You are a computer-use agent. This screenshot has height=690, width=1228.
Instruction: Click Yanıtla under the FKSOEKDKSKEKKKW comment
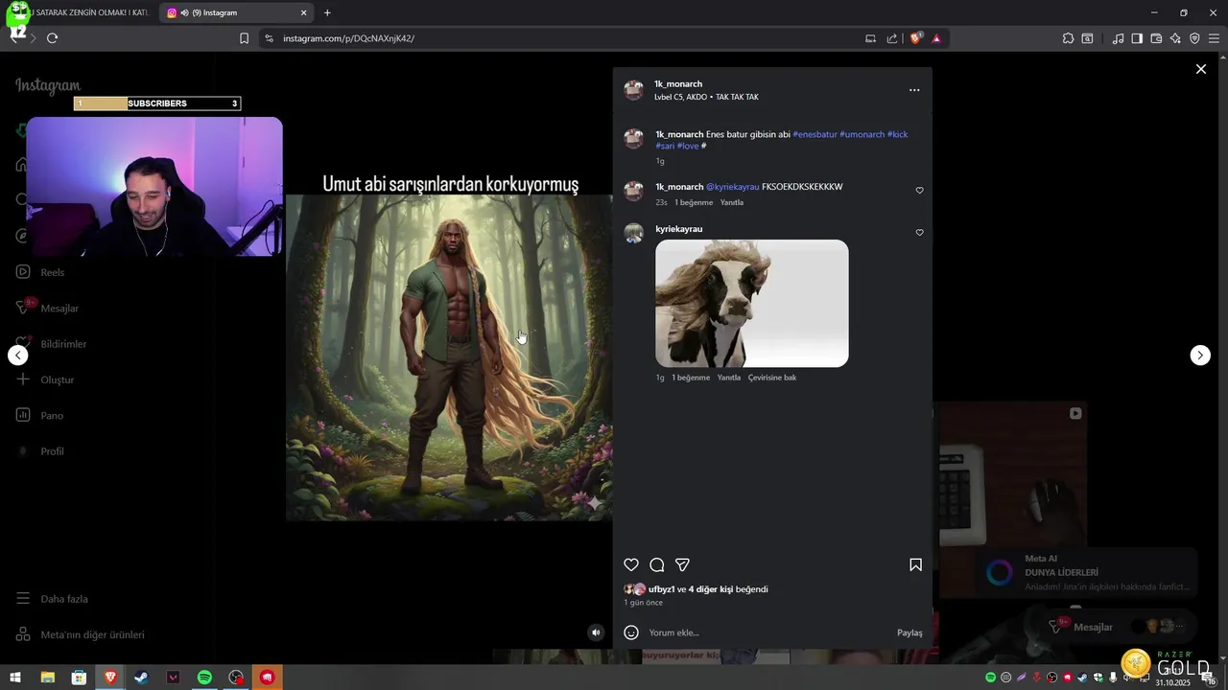point(732,202)
